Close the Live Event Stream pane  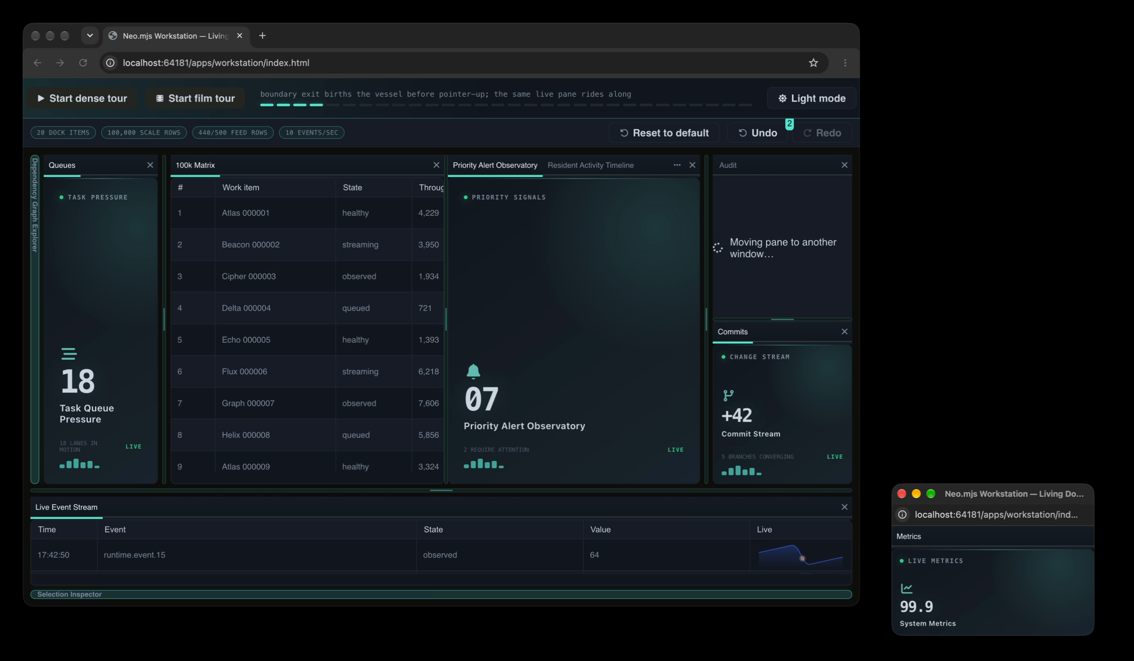pyautogui.click(x=844, y=507)
